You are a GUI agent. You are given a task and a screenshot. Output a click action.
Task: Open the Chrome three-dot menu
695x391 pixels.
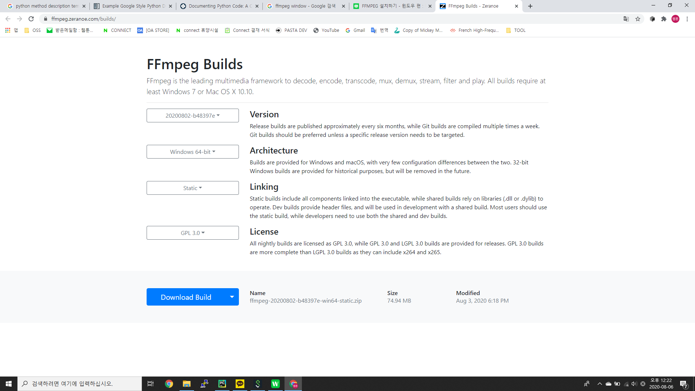(x=687, y=19)
